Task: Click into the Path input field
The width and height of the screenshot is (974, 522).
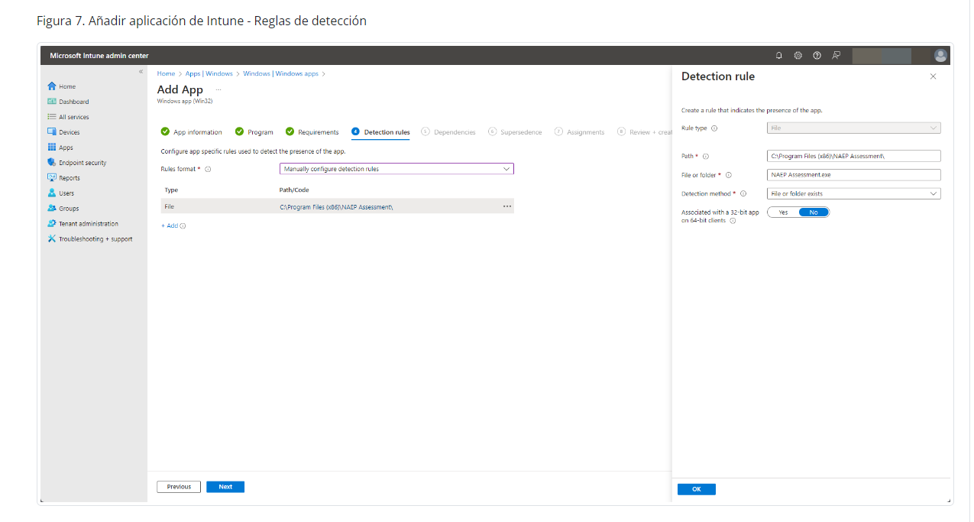Action: (x=853, y=156)
